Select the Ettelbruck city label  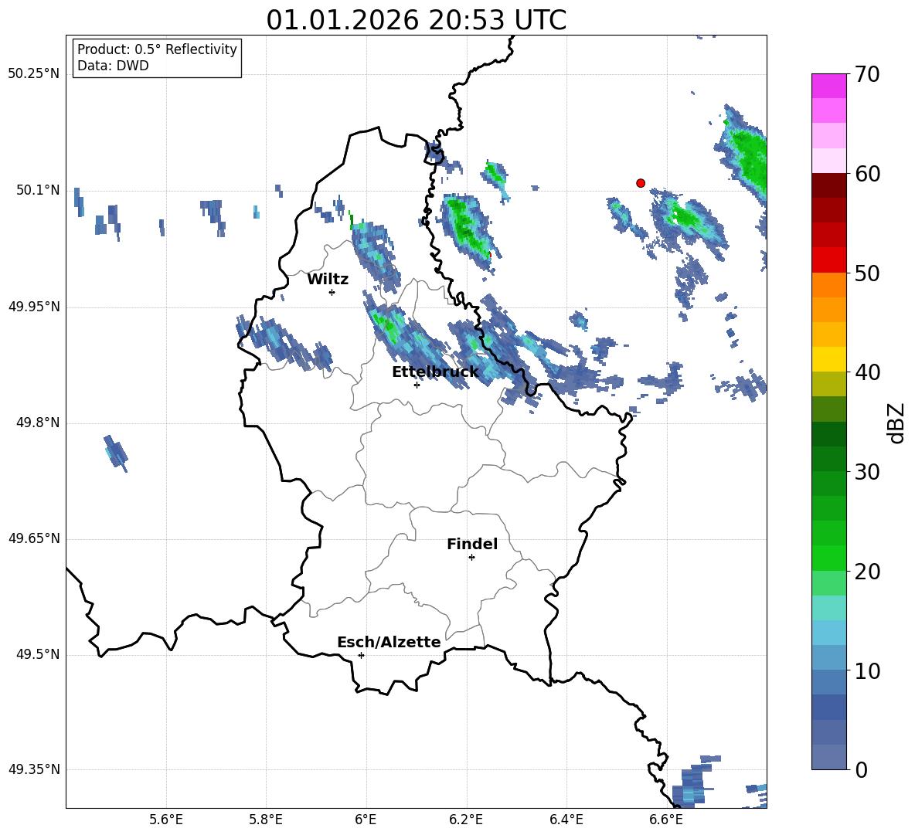point(435,372)
